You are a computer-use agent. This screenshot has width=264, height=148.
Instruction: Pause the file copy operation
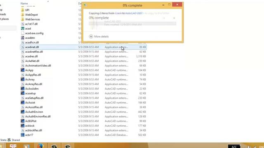pos(164,18)
